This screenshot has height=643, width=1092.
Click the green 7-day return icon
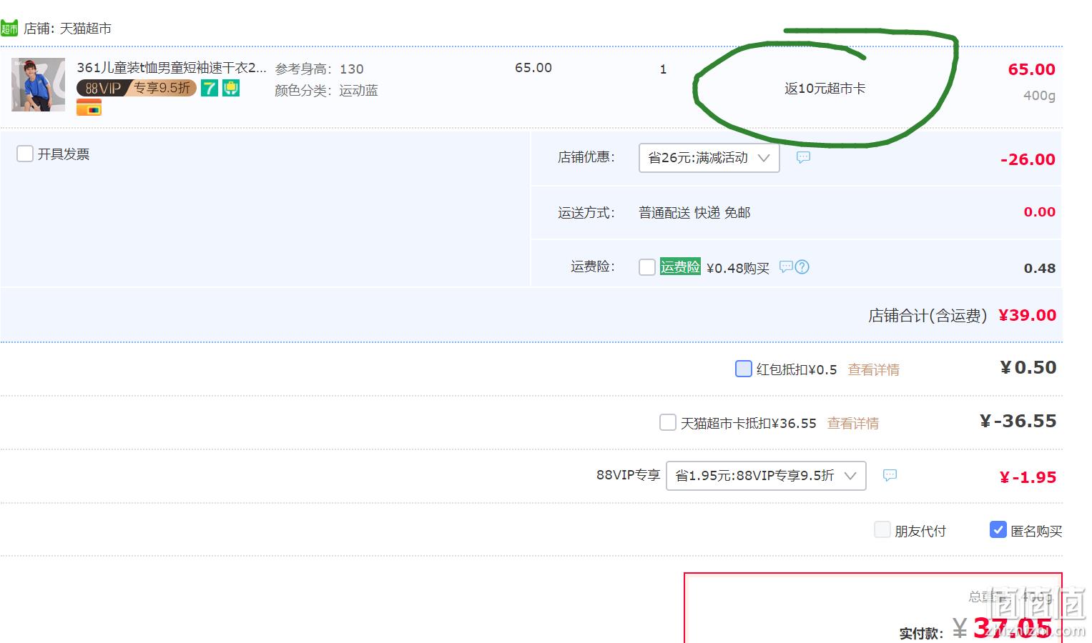click(x=209, y=88)
